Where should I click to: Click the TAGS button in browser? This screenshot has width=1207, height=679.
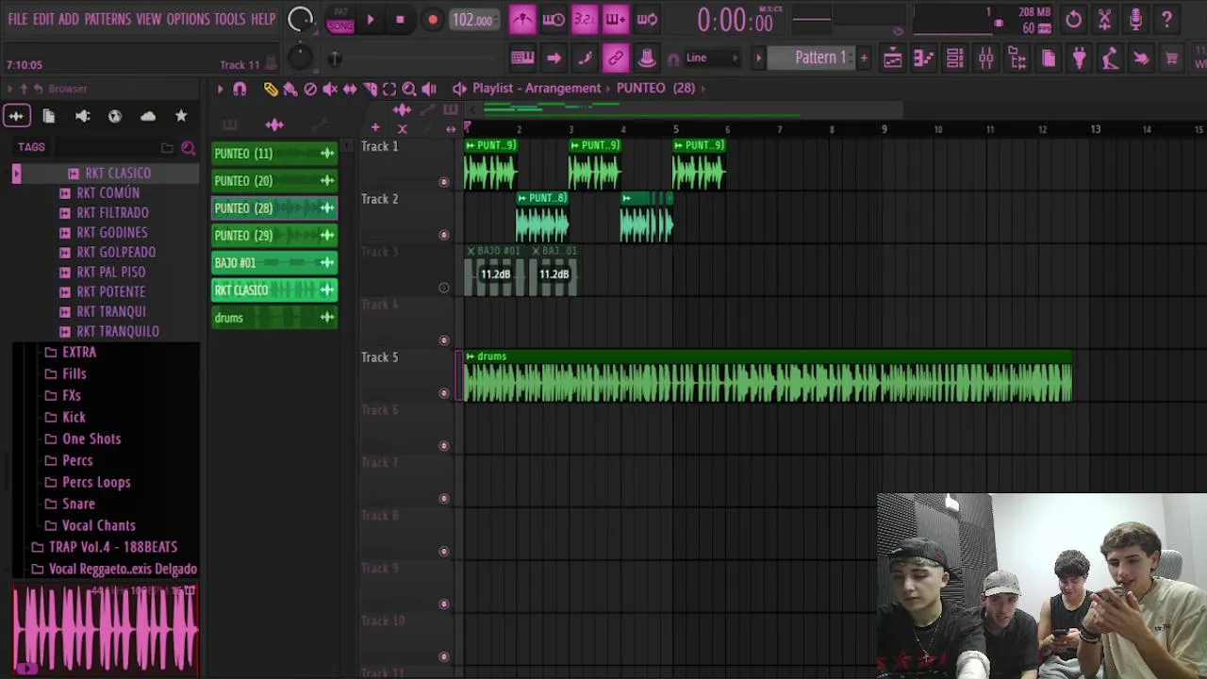click(31, 147)
